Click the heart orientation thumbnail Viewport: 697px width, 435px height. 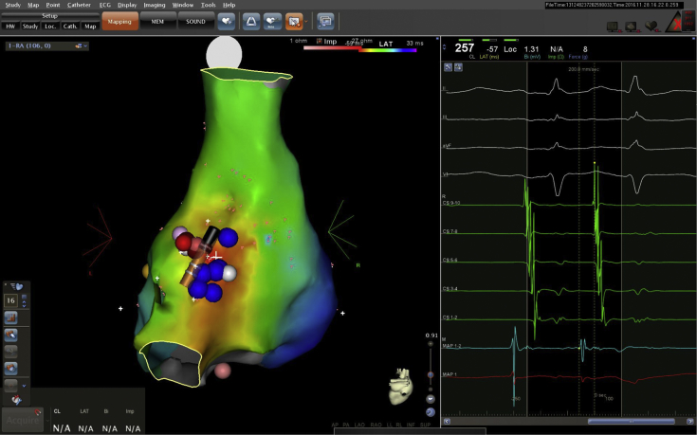point(402,386)
